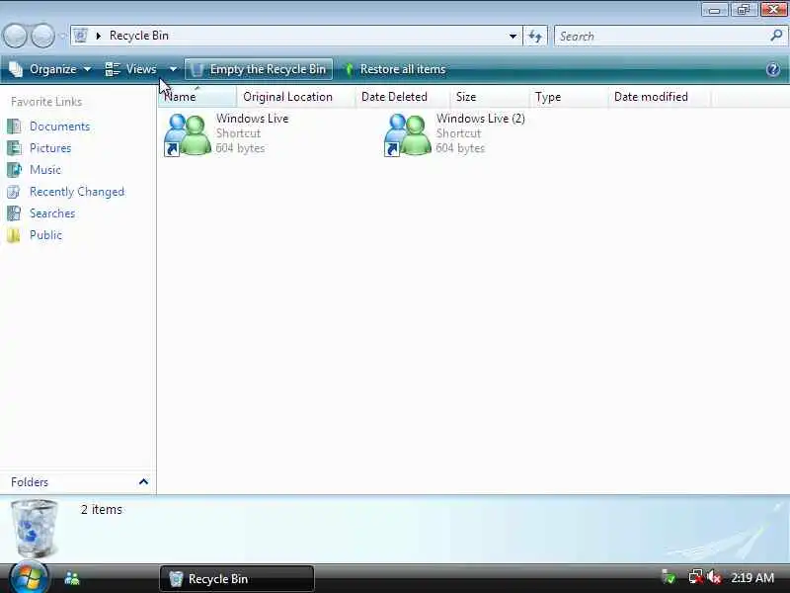
Task: Sort by Date modified column
Action: tap(659, 96)
